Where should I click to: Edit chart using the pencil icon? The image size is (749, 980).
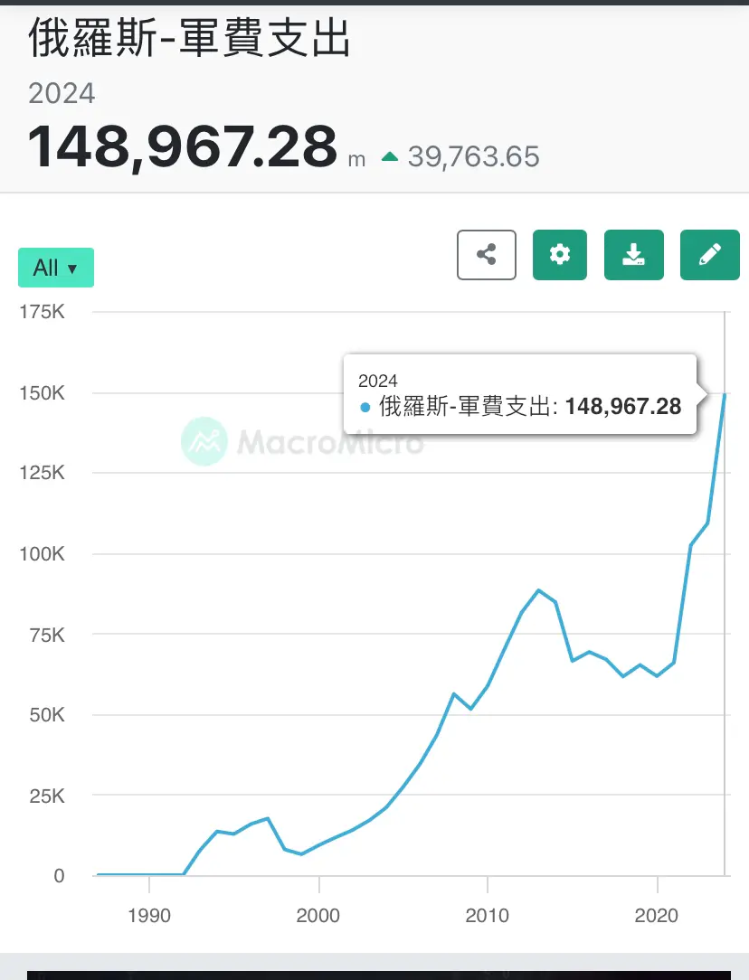709,255
